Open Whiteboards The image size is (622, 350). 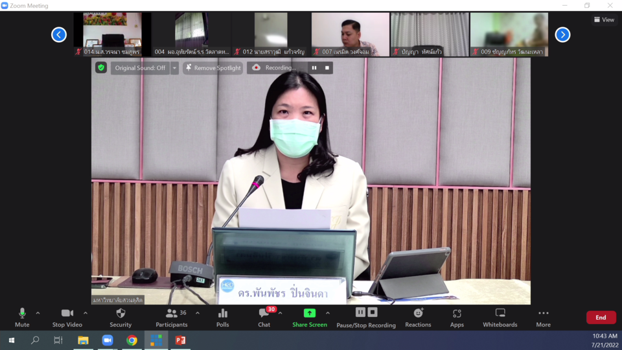500,314
